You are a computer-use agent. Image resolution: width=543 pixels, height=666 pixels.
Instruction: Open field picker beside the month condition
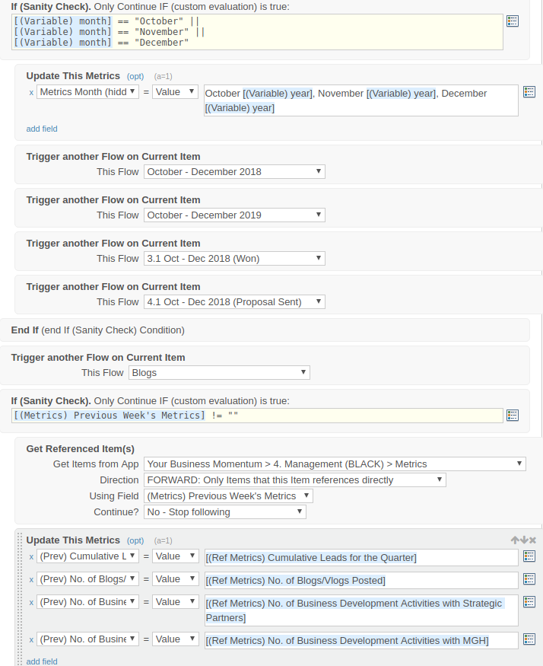click(513, 21)
